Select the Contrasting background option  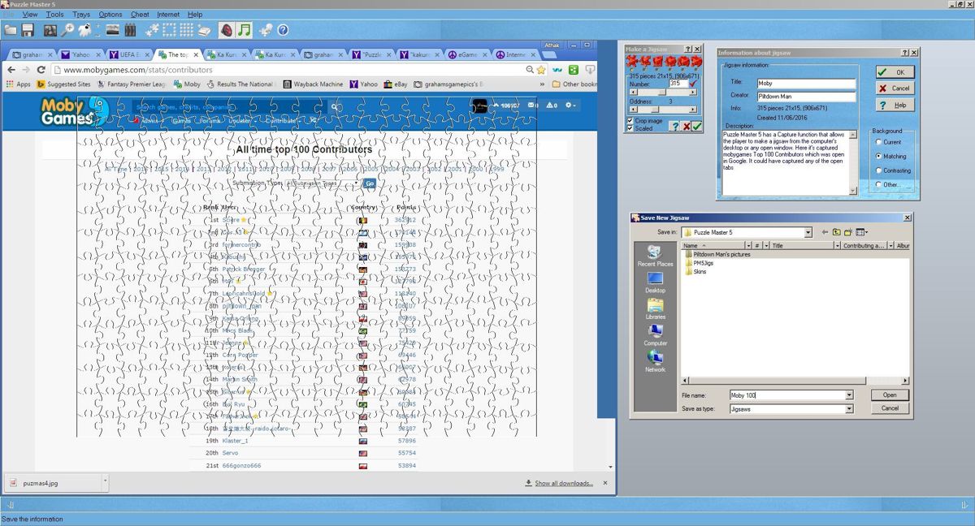pyautogui.click(x=878, y=170)
